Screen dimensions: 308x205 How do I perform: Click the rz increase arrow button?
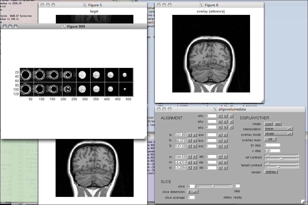pos(195,167)
